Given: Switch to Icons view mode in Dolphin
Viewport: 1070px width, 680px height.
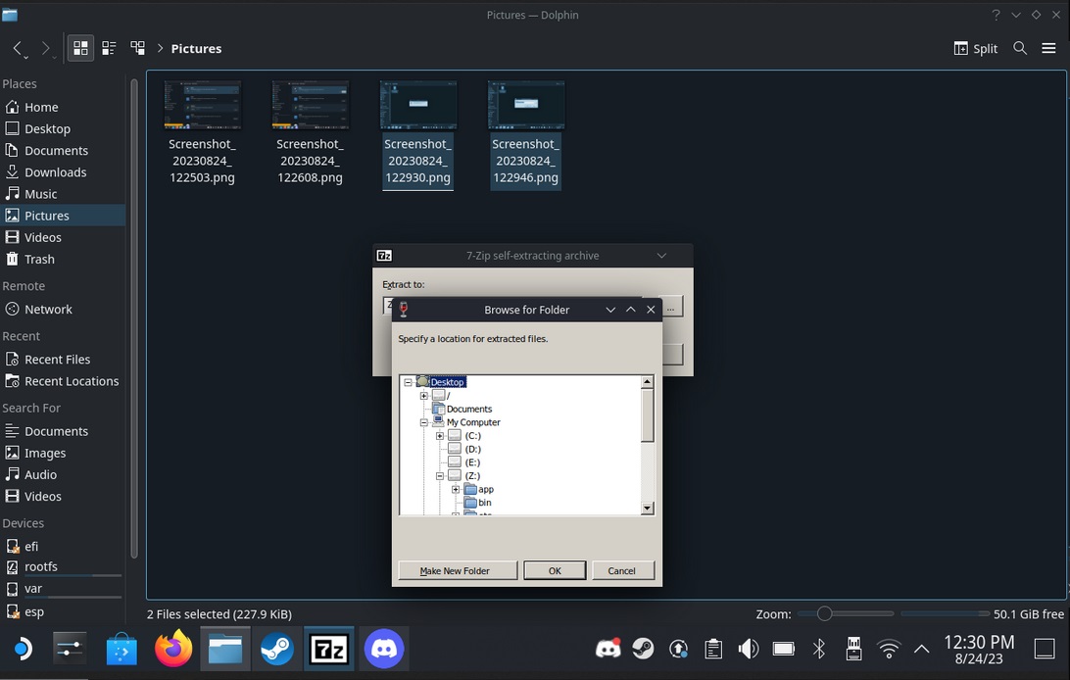Looking at the screenshot, I should (x=80, y=48).
